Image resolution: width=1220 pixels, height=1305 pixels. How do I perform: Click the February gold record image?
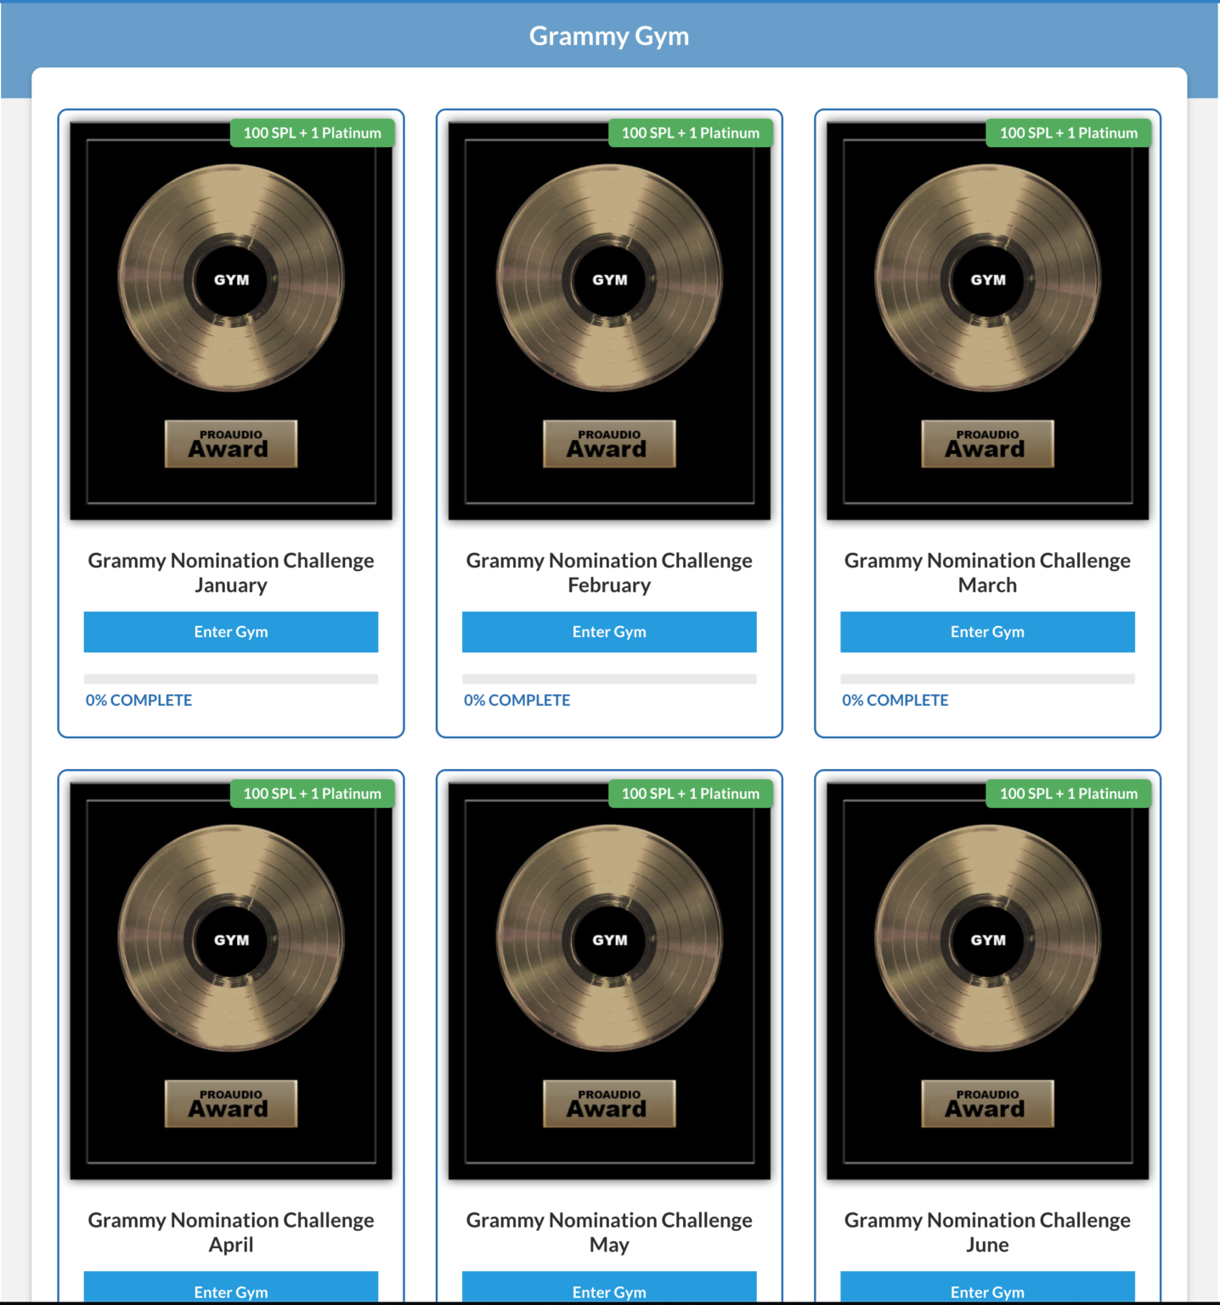[x=608, y=319]
